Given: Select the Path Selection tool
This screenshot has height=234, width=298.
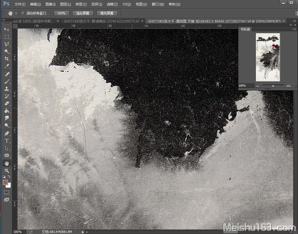Looking at the screenshot, I should 7,148.
